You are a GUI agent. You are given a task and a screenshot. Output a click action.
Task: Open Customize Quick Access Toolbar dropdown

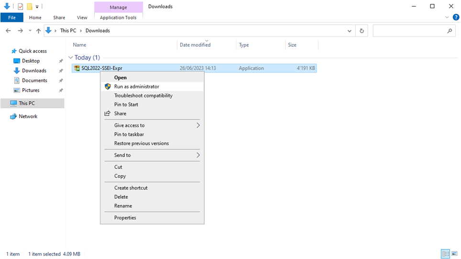[37, 7]
